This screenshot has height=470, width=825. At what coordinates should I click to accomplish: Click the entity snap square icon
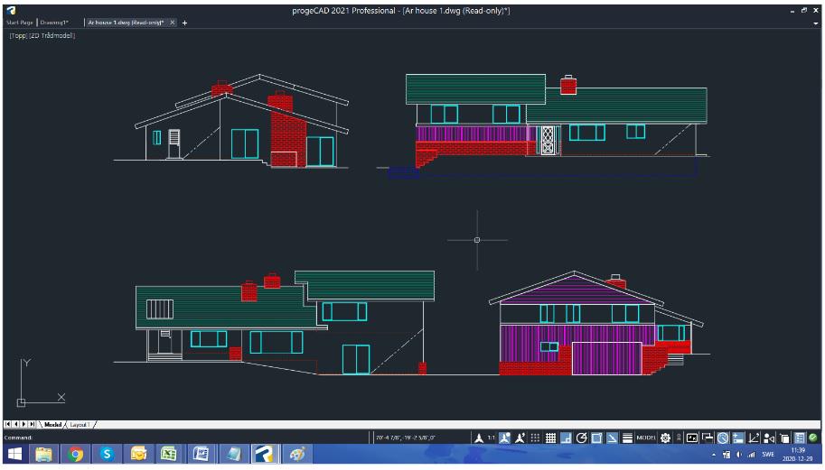596,438
